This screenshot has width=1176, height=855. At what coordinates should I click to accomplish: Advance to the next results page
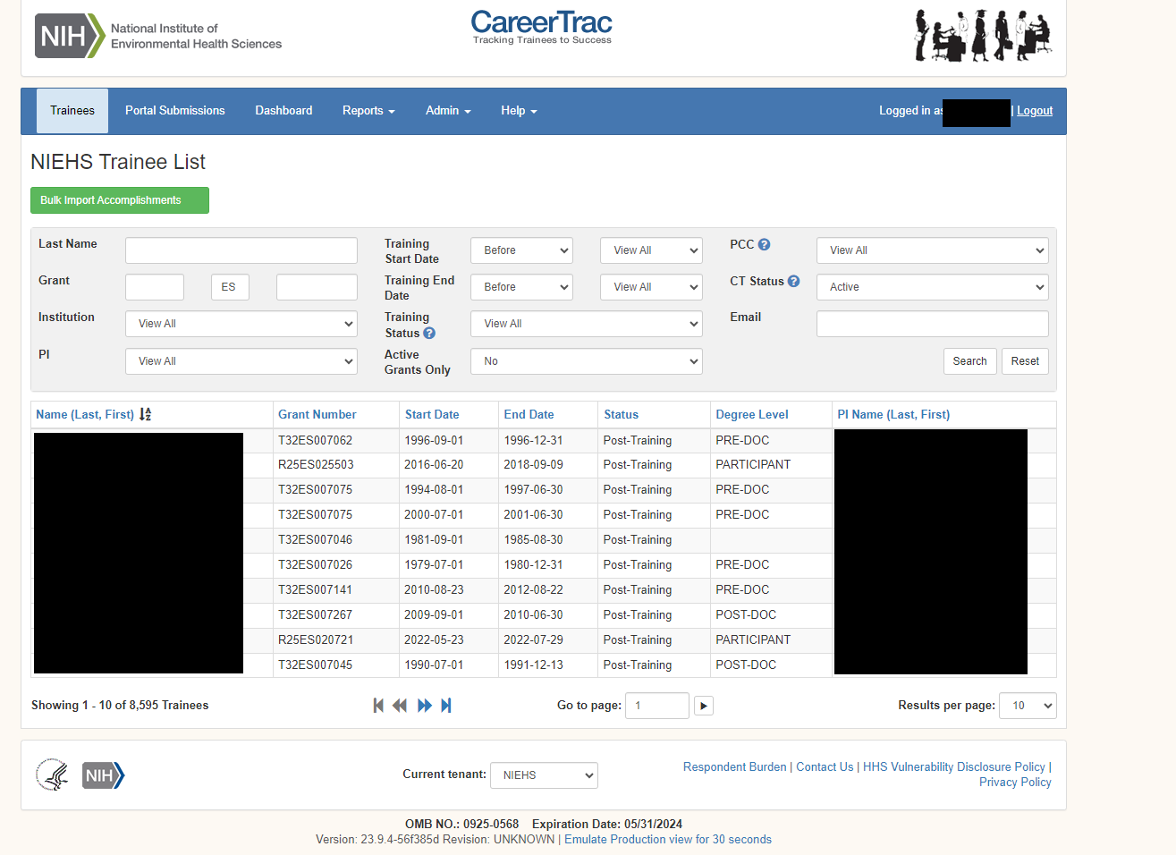pyautogui.click(x=425, y=706)
